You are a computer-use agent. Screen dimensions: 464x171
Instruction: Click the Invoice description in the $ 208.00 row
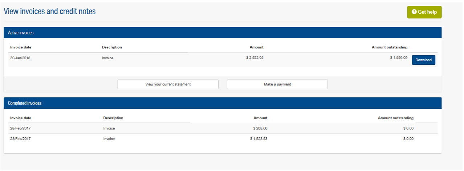tap(109, 128)
